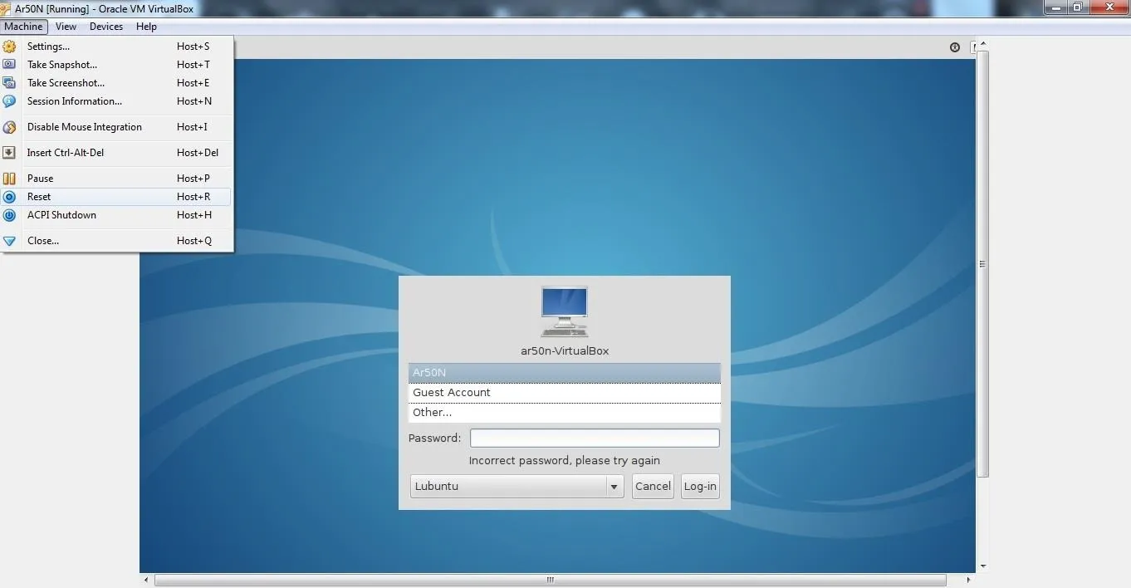Viewport: 1131px width, 588px height.
Task: Click the ar50n-VirtualBox hostname text
Action: [x=565, y=351]
